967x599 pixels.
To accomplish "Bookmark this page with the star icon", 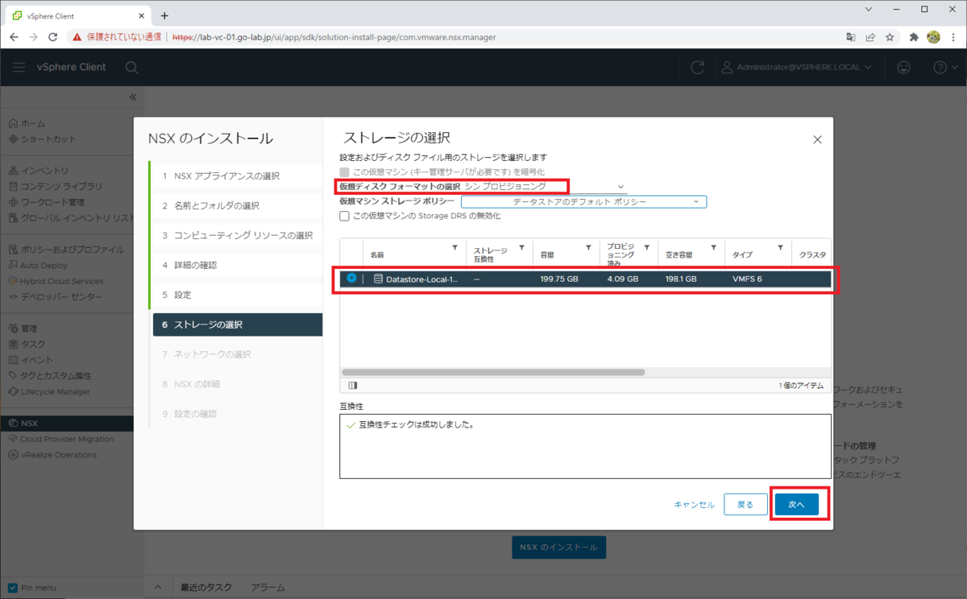I will pos(890,37).
